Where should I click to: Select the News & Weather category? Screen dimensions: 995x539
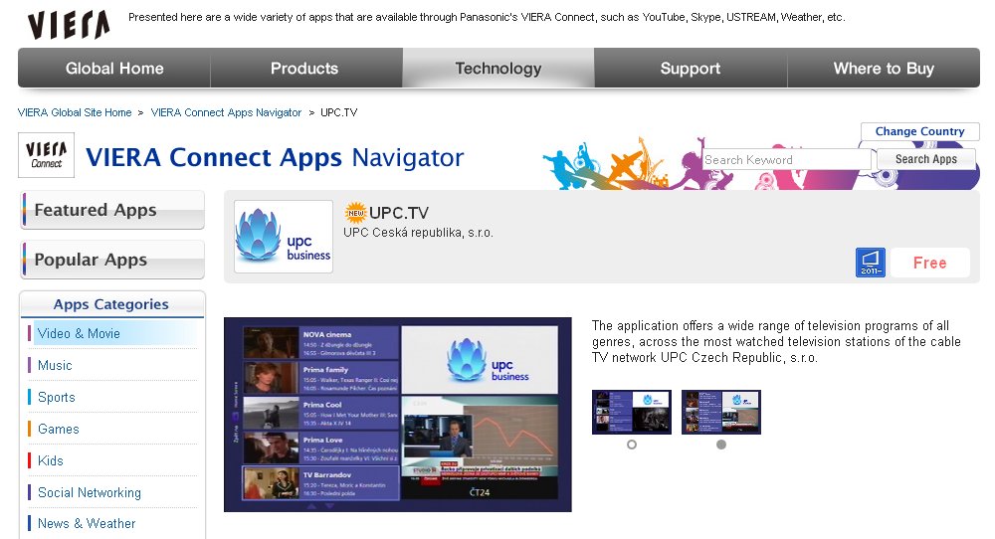coord(112,523)
